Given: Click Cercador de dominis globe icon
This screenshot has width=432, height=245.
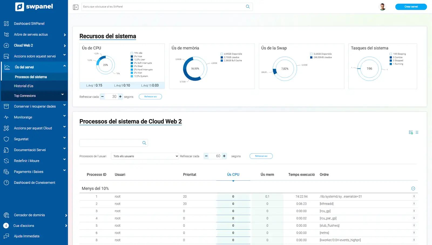Looking at the screenshot, I should coord(6,215).
